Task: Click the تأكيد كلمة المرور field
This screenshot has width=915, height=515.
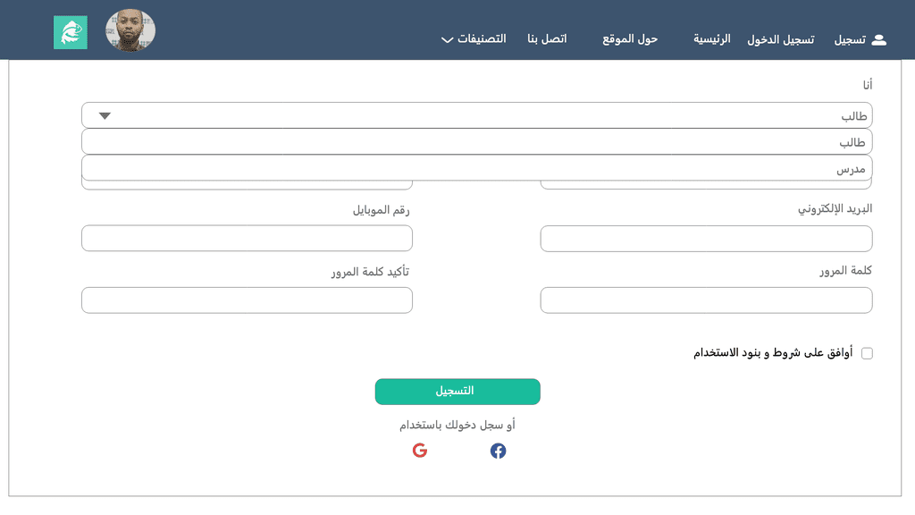Action: coord(247,300)
